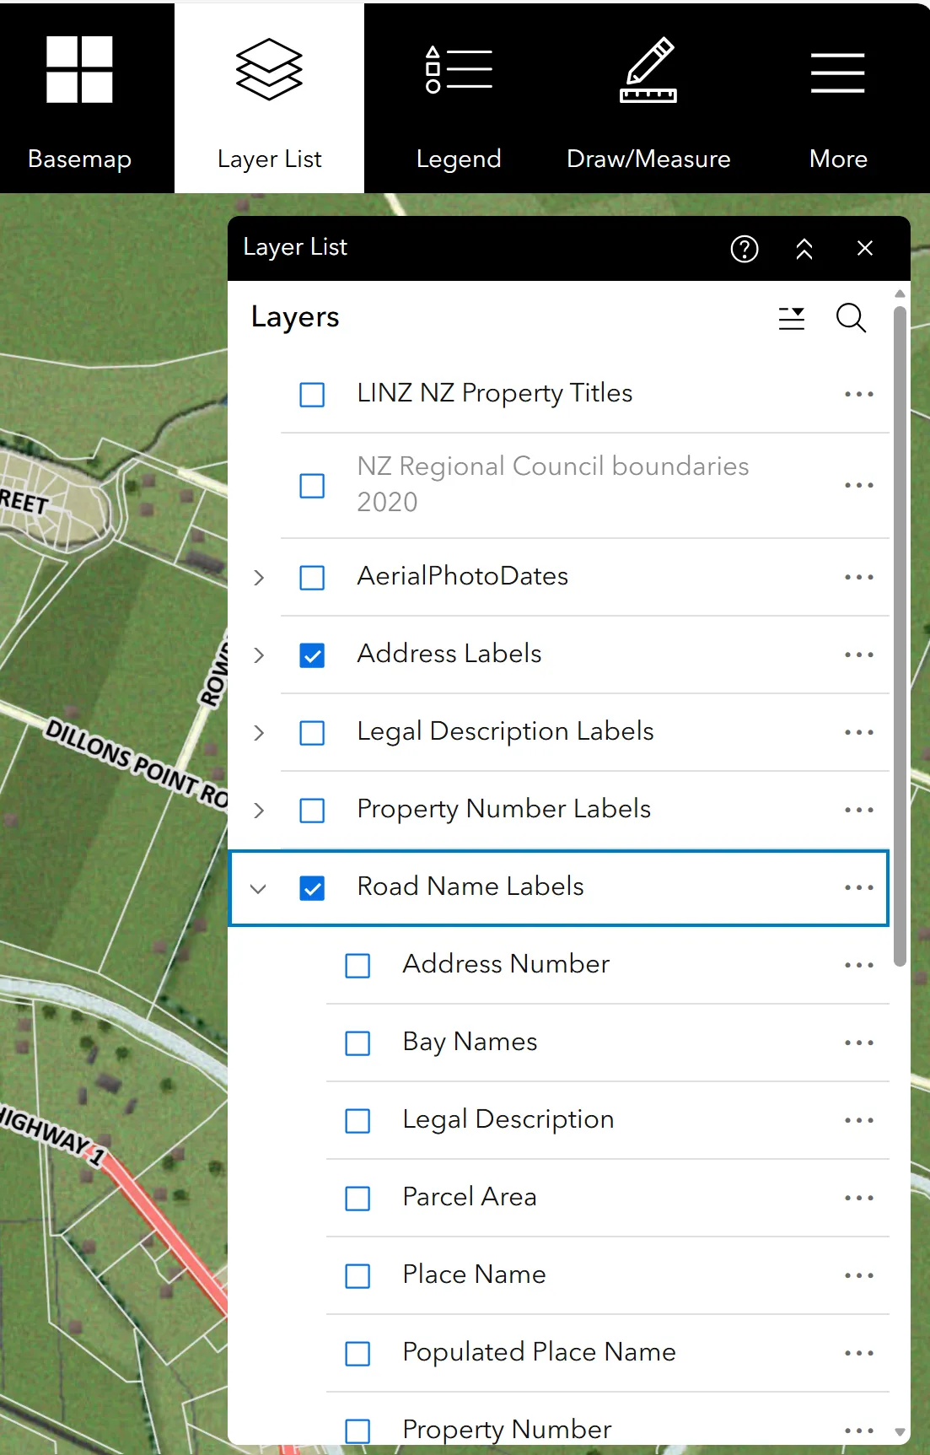
Task: Select the Layer List stacked-layers icon
Action: point(269,70)
